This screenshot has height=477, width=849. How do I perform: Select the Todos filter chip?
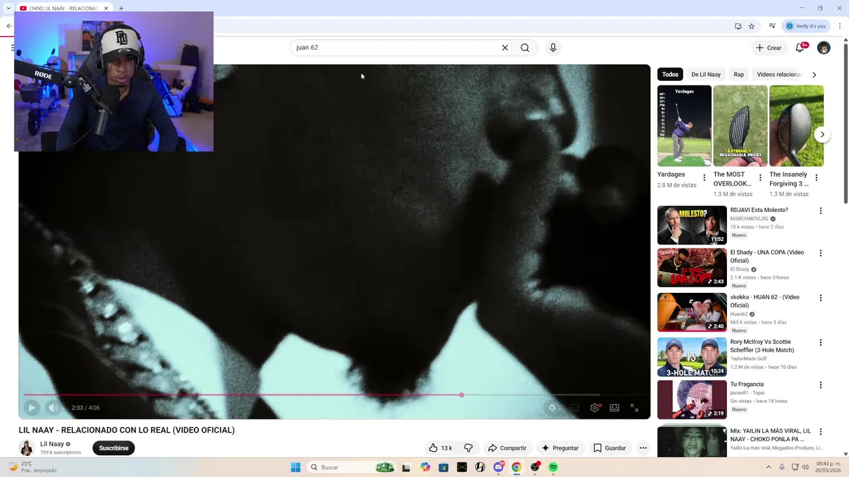coord(670,74)
